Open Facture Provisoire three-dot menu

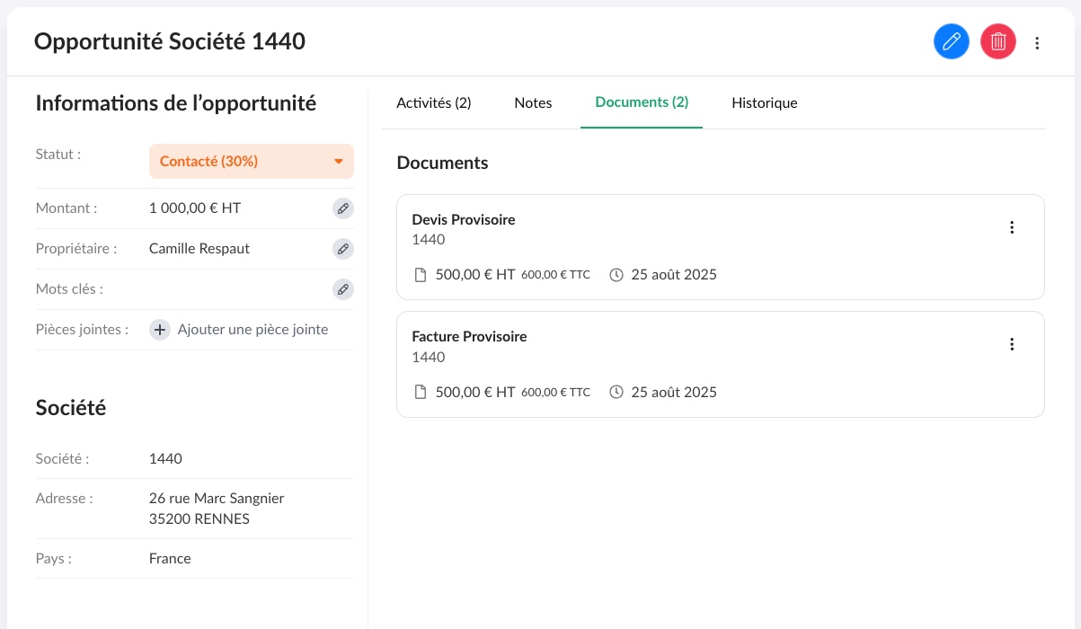tap(1012, 344)
